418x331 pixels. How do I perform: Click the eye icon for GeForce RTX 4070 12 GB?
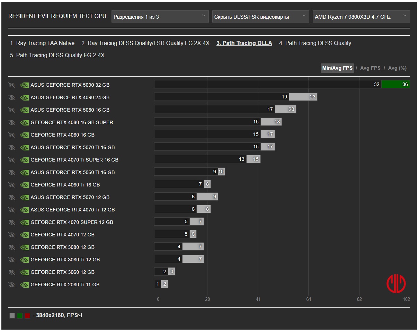coord(11,235)
